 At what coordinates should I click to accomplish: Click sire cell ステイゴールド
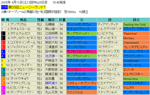click(81, 60)
